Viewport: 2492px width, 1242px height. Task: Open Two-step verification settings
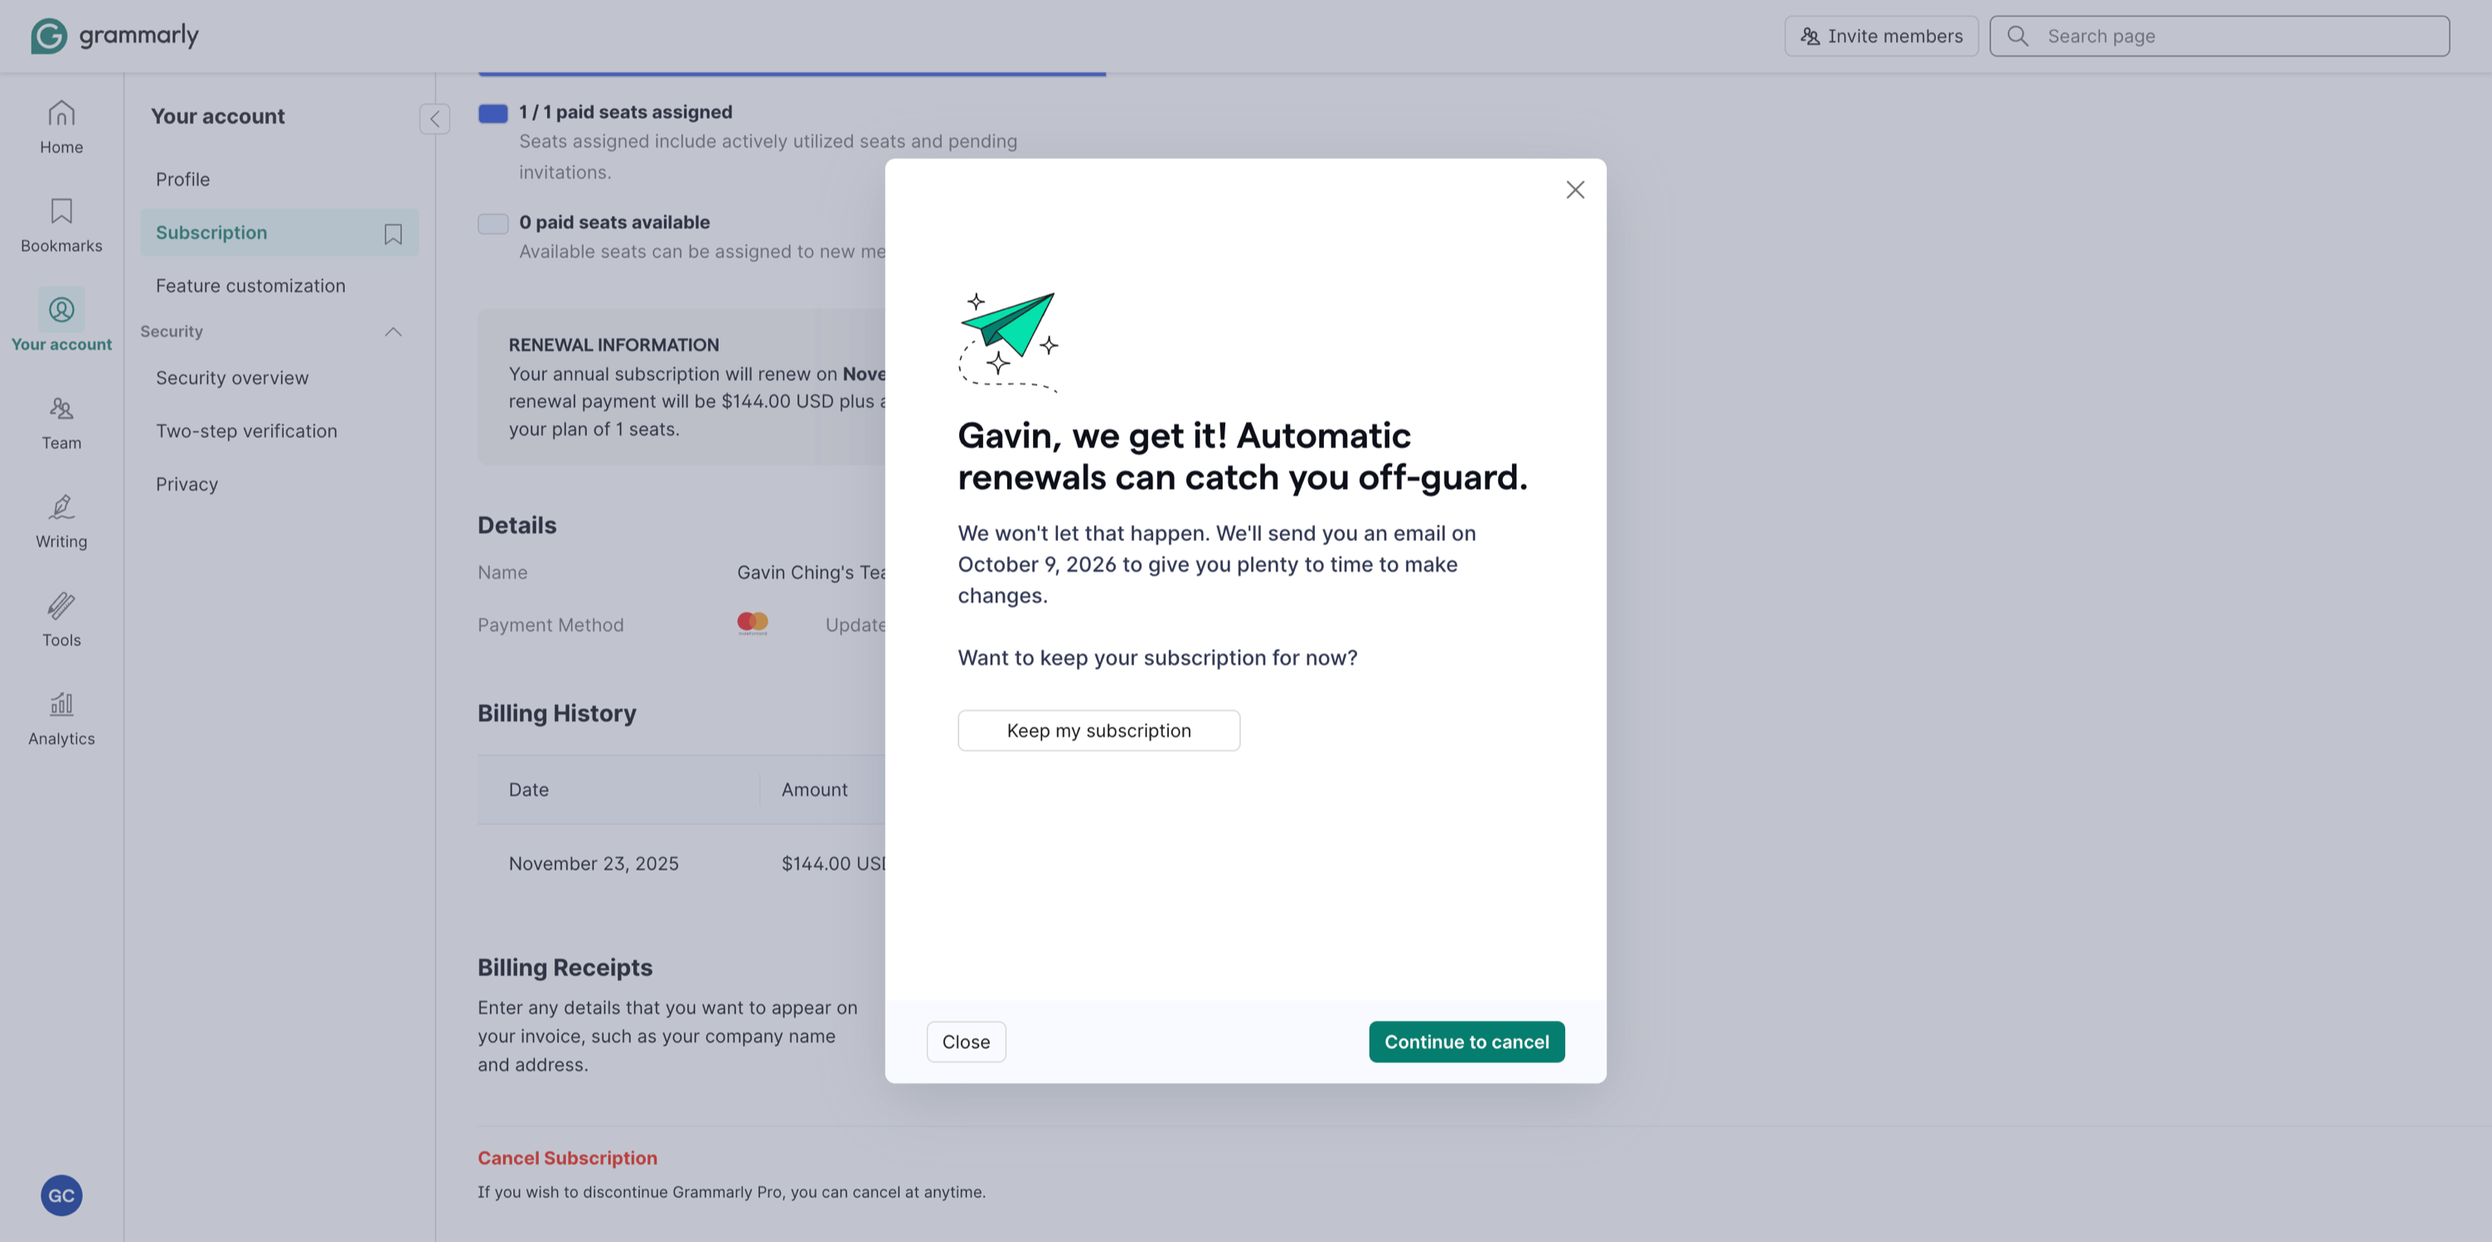[247, 431]
